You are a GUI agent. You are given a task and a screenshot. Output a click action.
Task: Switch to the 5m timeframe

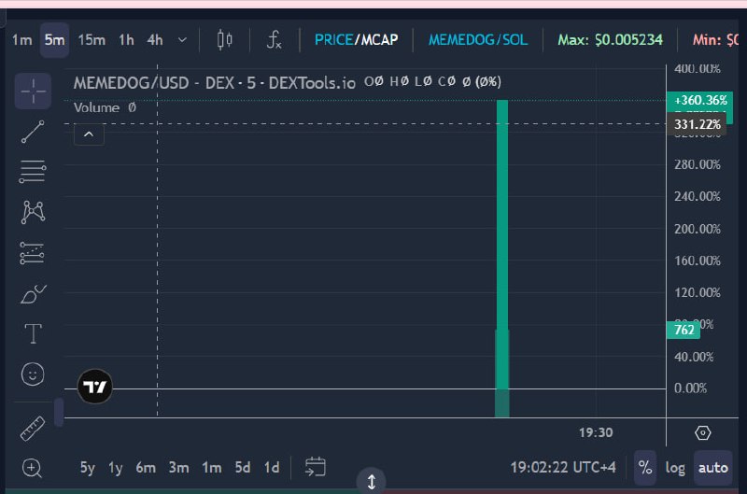[x=54, y=39]
